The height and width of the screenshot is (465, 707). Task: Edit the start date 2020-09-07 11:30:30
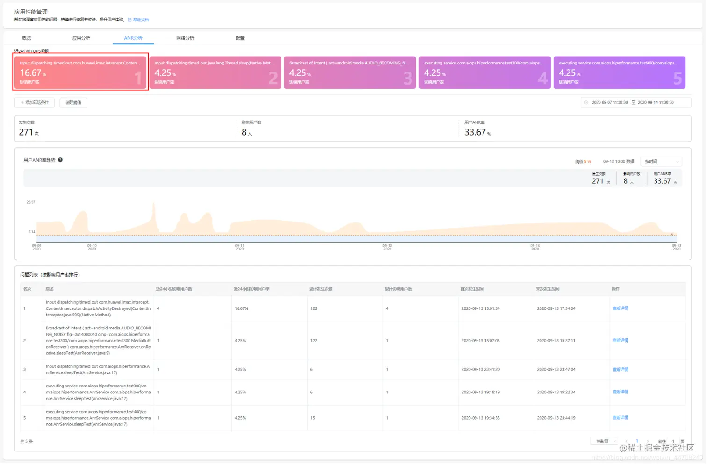pos(610,102)
